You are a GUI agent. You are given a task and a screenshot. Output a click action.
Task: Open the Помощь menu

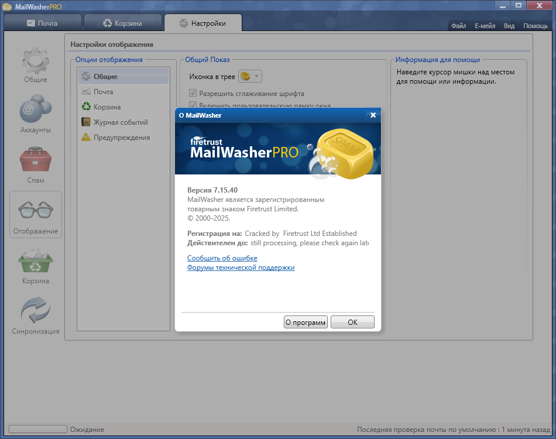point(536,26)
